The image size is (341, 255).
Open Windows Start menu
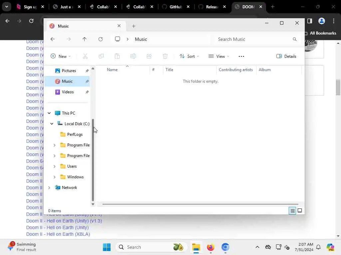click(x=107, y=247)
